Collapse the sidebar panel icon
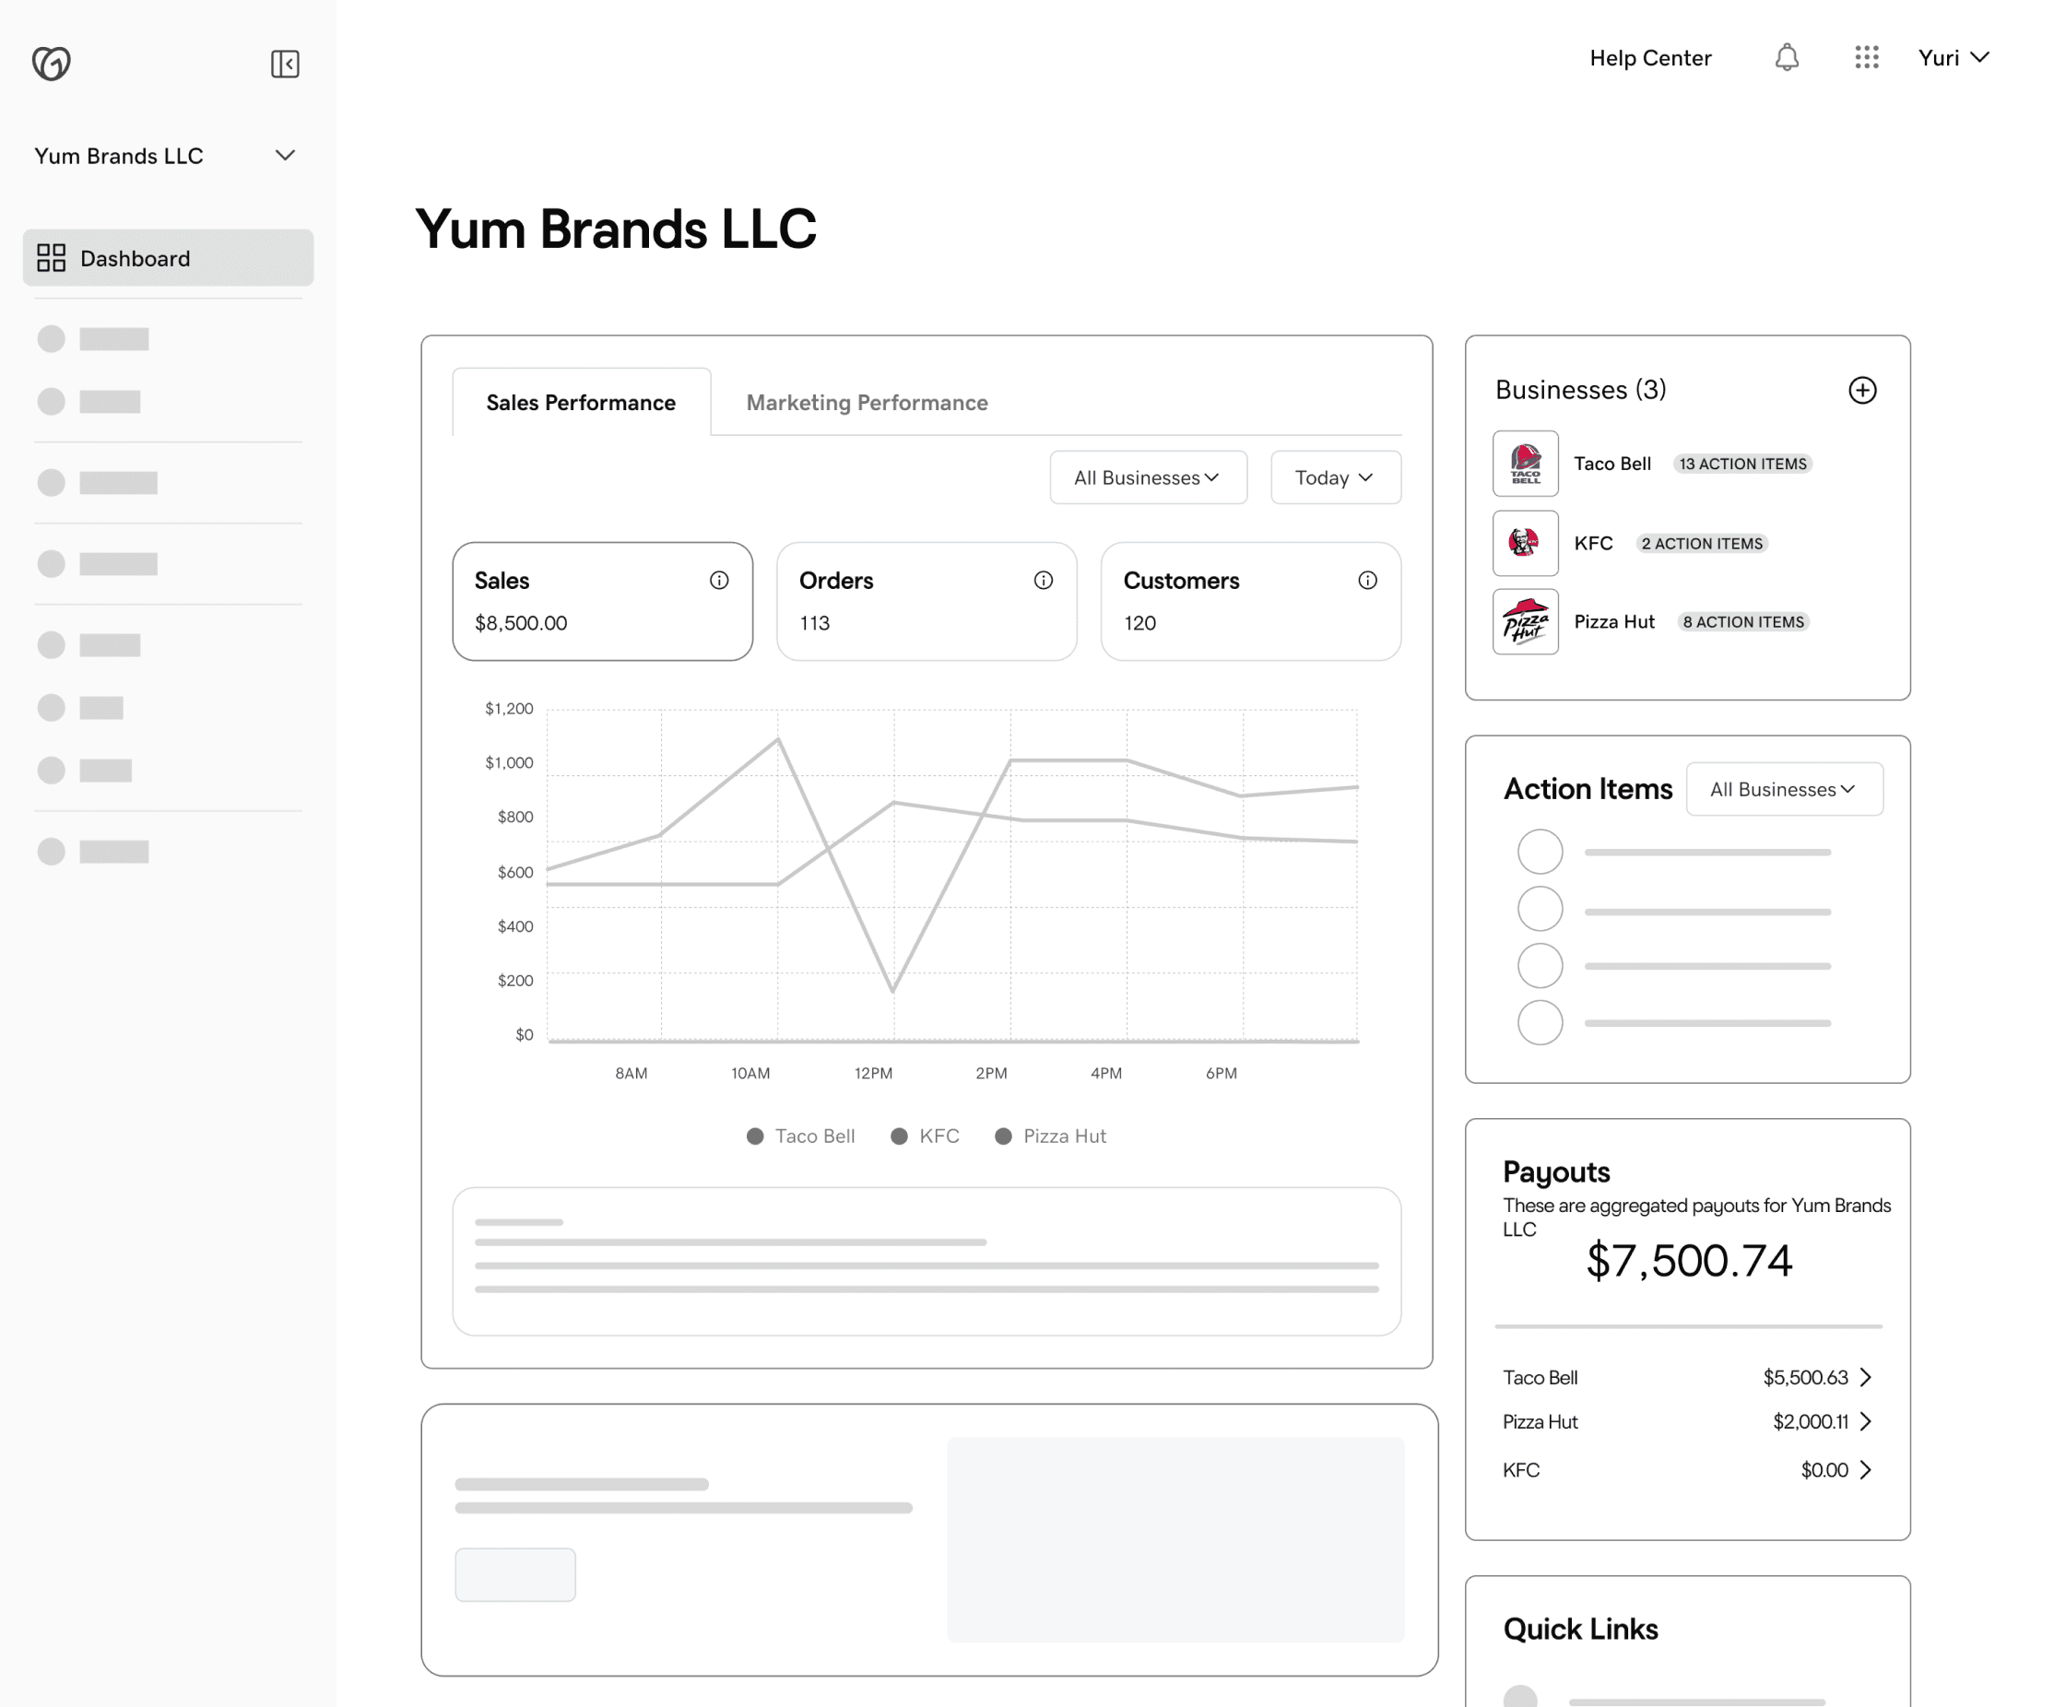Image resolution: width=2054 pixels, height=1707 pixels. tap(285, 64)
